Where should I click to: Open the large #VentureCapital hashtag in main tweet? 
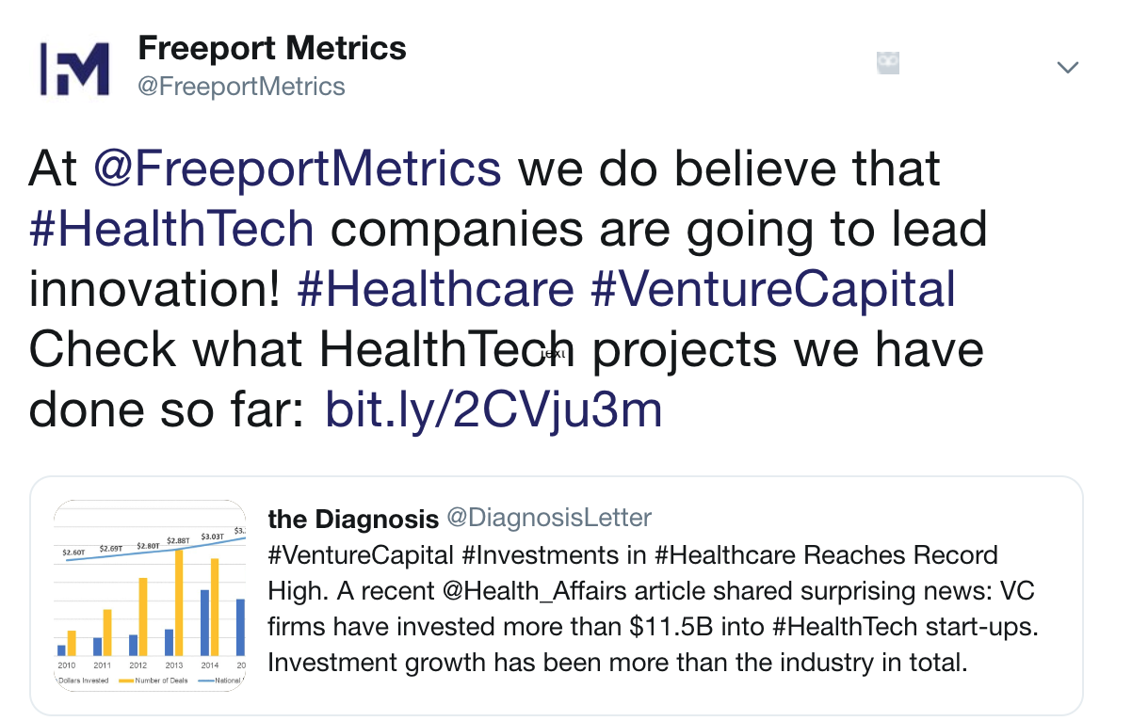coord(772,290)
